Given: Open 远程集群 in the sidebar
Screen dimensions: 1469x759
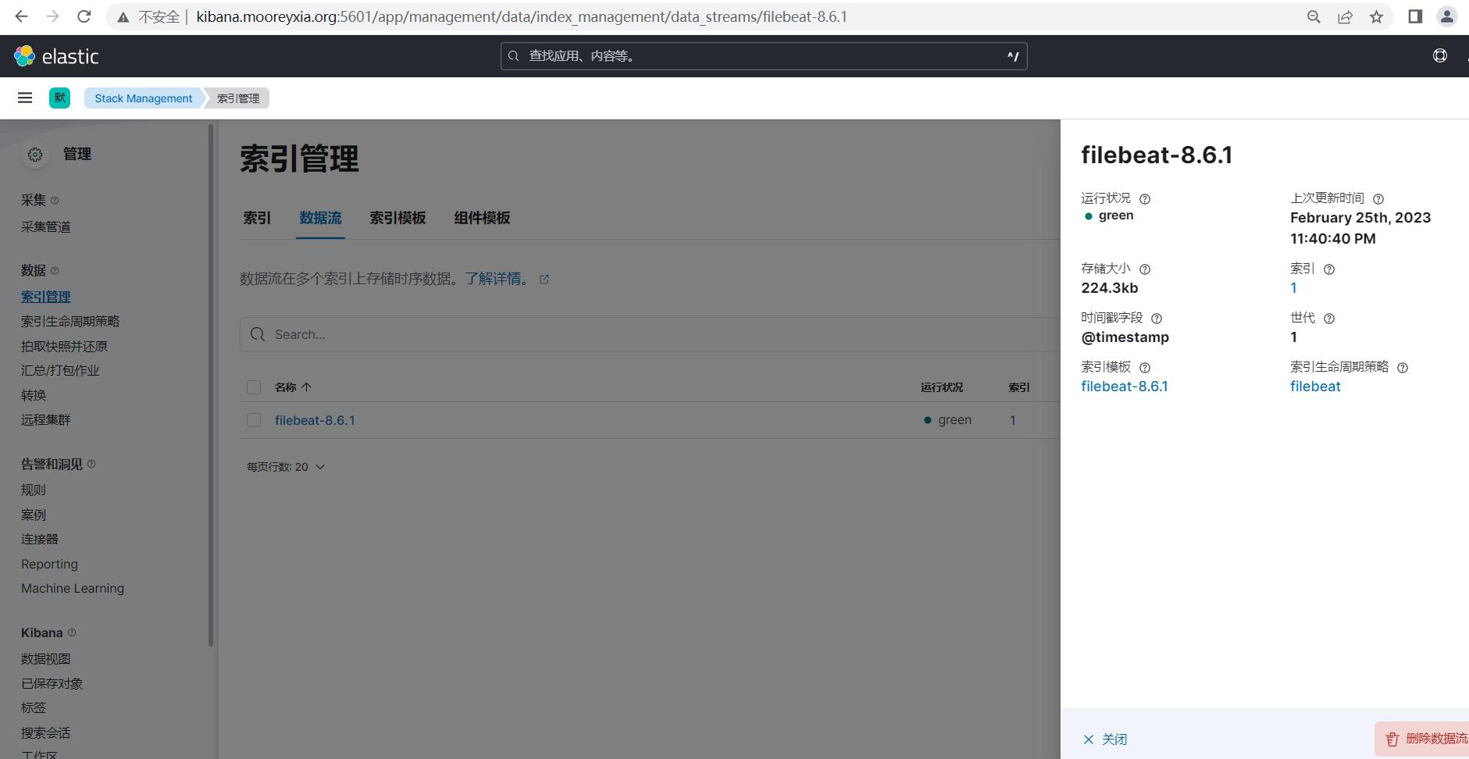Looking at the screenshot, I should point(46,419).
